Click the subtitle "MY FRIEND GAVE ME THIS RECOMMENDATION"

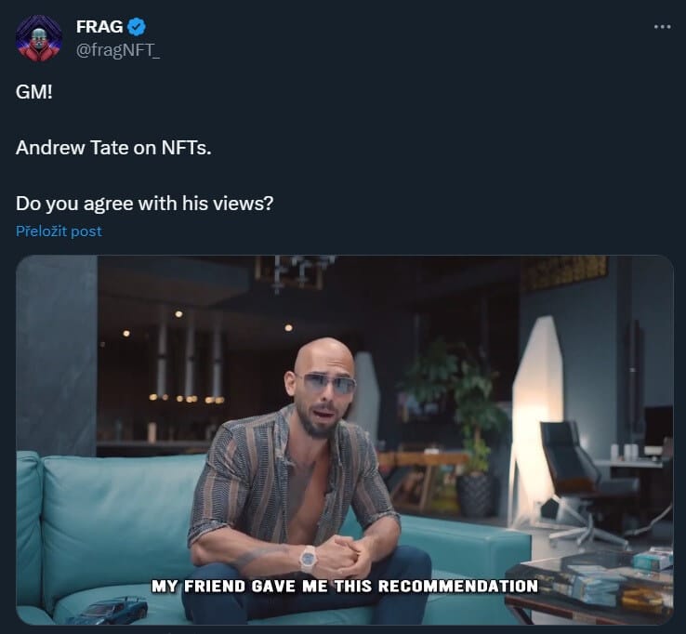tap(345, 587)
